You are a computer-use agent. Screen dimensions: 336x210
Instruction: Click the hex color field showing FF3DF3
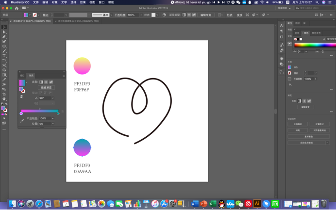pyautogui.click(x=331, y=39)
